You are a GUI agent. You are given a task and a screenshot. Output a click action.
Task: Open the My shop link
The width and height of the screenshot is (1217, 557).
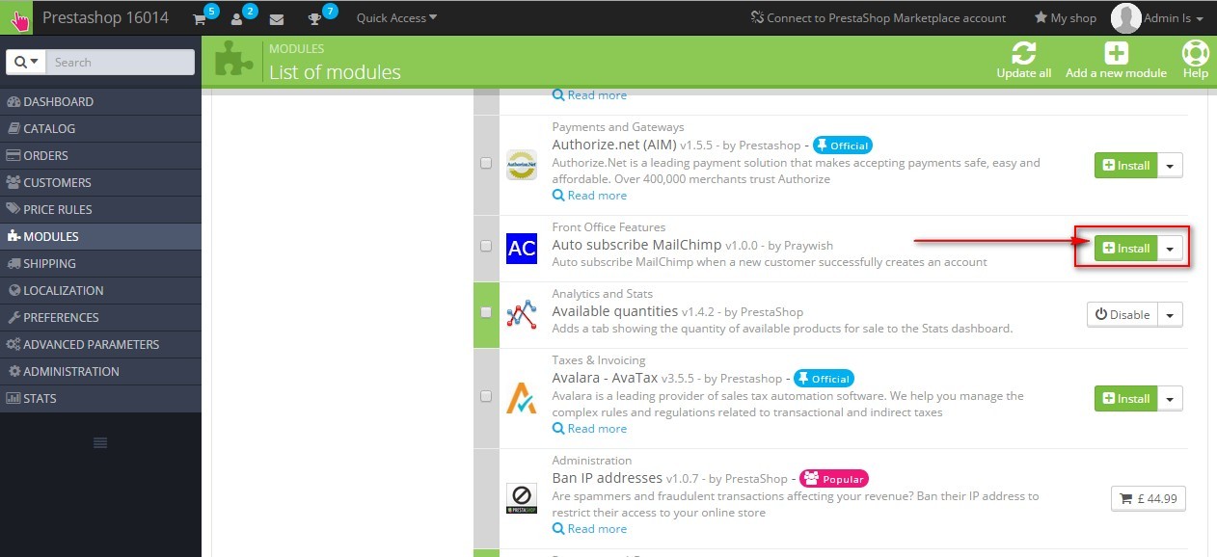1066,18
